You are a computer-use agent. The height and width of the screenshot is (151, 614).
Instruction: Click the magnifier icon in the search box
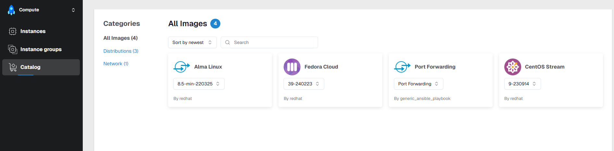tap(227, 42)
